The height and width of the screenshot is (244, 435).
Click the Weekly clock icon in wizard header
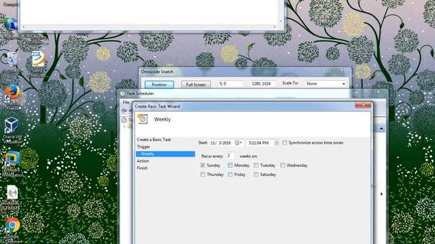point(143,119)
